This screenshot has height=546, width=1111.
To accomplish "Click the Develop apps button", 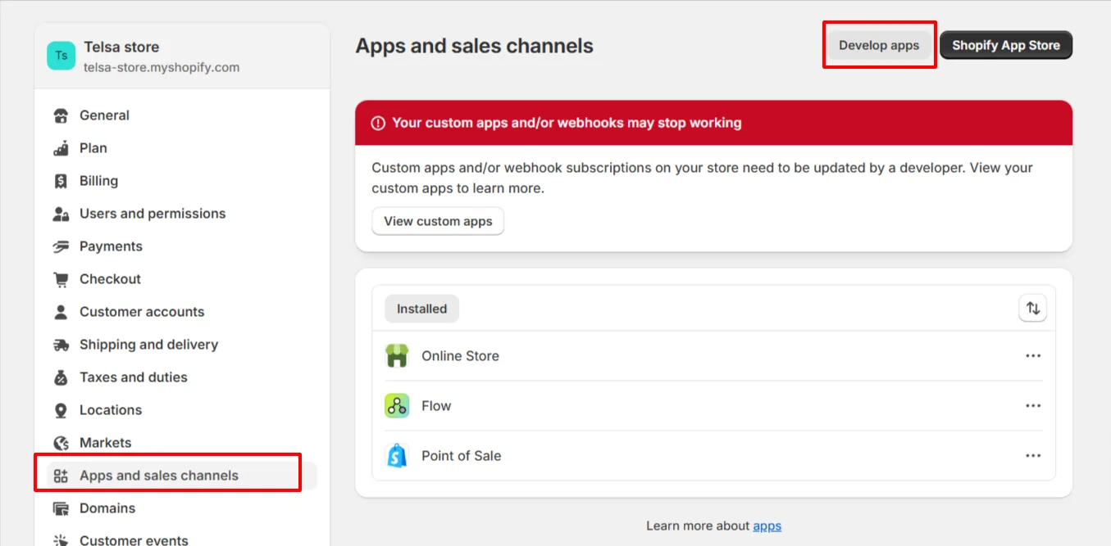I will pos(879,45).
